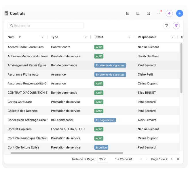
Task: Click Céline Dupont in Assurance Responsabilité row
Action: click(x=148, y=84)
